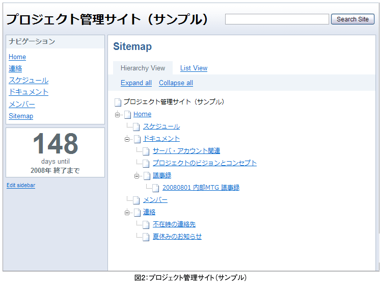
Task: Open スケジュール in the navigation sidebar
Action: point(29,80)
